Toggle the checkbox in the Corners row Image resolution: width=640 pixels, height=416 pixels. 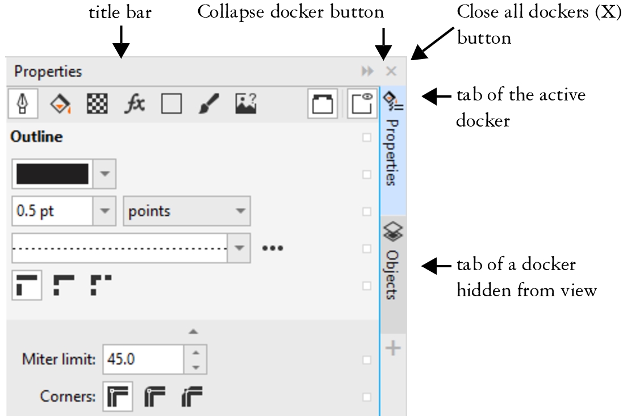coord(367,397)
